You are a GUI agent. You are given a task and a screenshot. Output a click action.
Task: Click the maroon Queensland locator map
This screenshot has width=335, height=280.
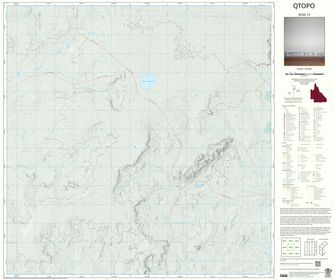click(x=318, y=93)
